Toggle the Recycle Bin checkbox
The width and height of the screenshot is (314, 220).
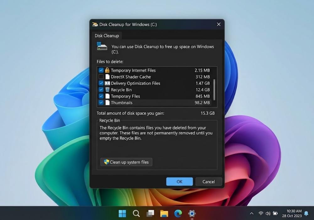click(x=101, y=90)
